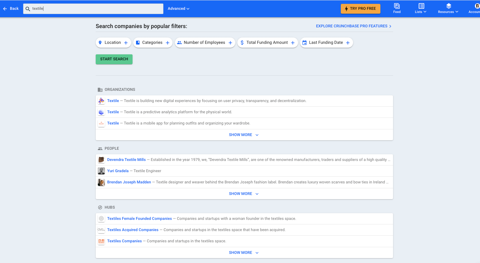Add the Number of Employees filter

pos(205,43)
